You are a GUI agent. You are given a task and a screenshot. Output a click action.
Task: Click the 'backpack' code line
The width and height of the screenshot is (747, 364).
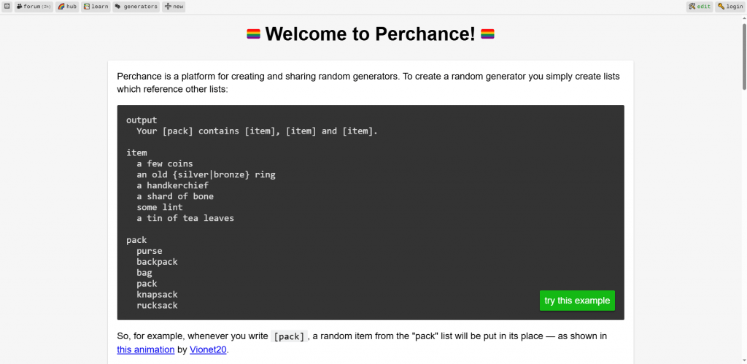click(158, 262)
